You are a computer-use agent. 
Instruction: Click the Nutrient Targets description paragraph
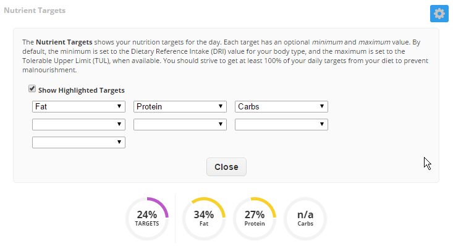(226, 56)
